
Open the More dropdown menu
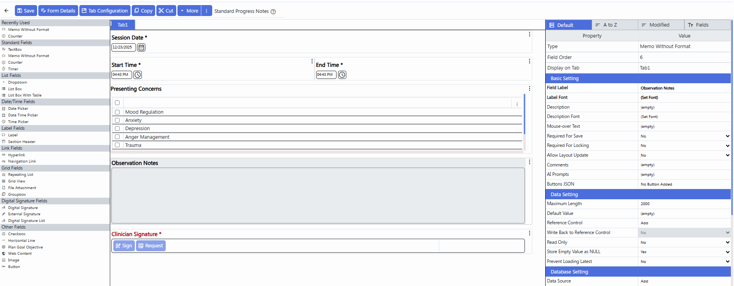pos(189,11)
